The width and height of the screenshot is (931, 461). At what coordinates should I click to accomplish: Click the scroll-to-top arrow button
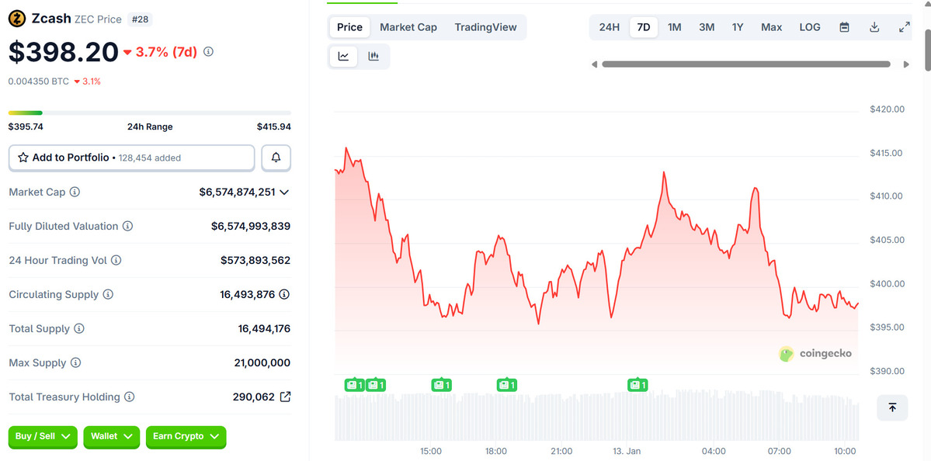point(892,407)
